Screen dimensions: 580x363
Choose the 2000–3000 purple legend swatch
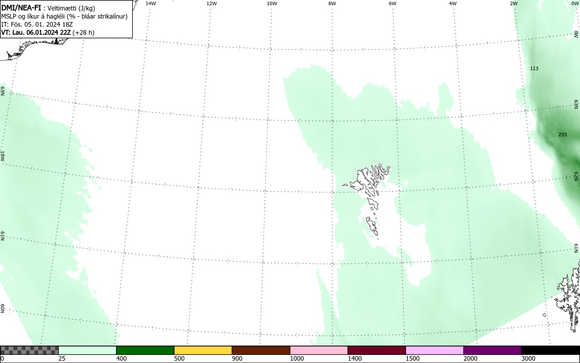[x=492, y=350]
